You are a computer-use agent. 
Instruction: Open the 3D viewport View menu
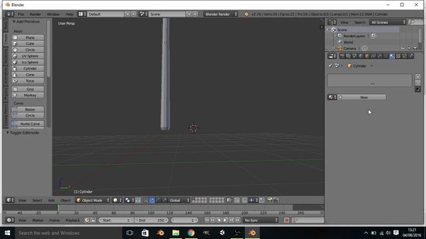(22, 200)
